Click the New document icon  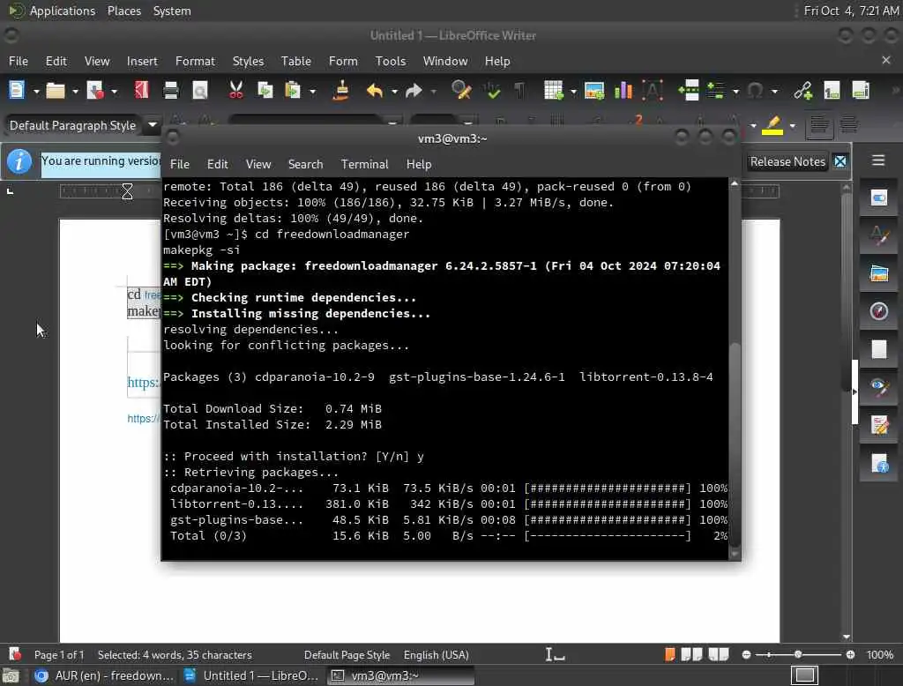coord(17,91)
